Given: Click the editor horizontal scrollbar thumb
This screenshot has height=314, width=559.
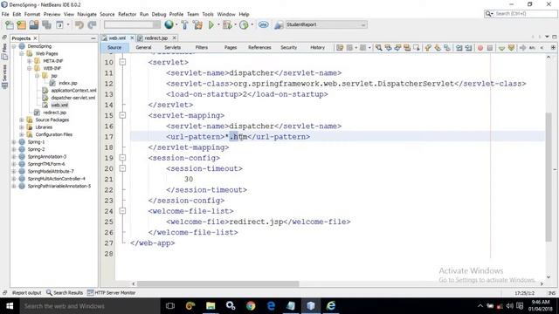Looking at the screenshot, I should pyautogui.click(x=217, y=284).
